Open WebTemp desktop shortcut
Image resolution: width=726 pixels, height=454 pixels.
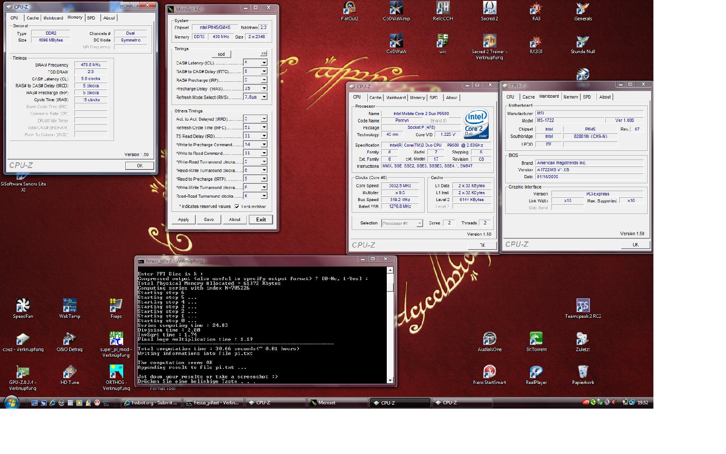click(x=70, y=309)
